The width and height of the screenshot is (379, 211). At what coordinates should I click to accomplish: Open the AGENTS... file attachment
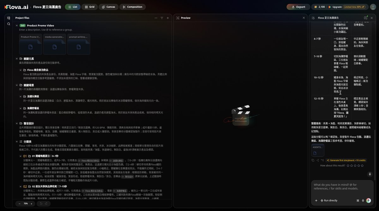click(318, 150)
